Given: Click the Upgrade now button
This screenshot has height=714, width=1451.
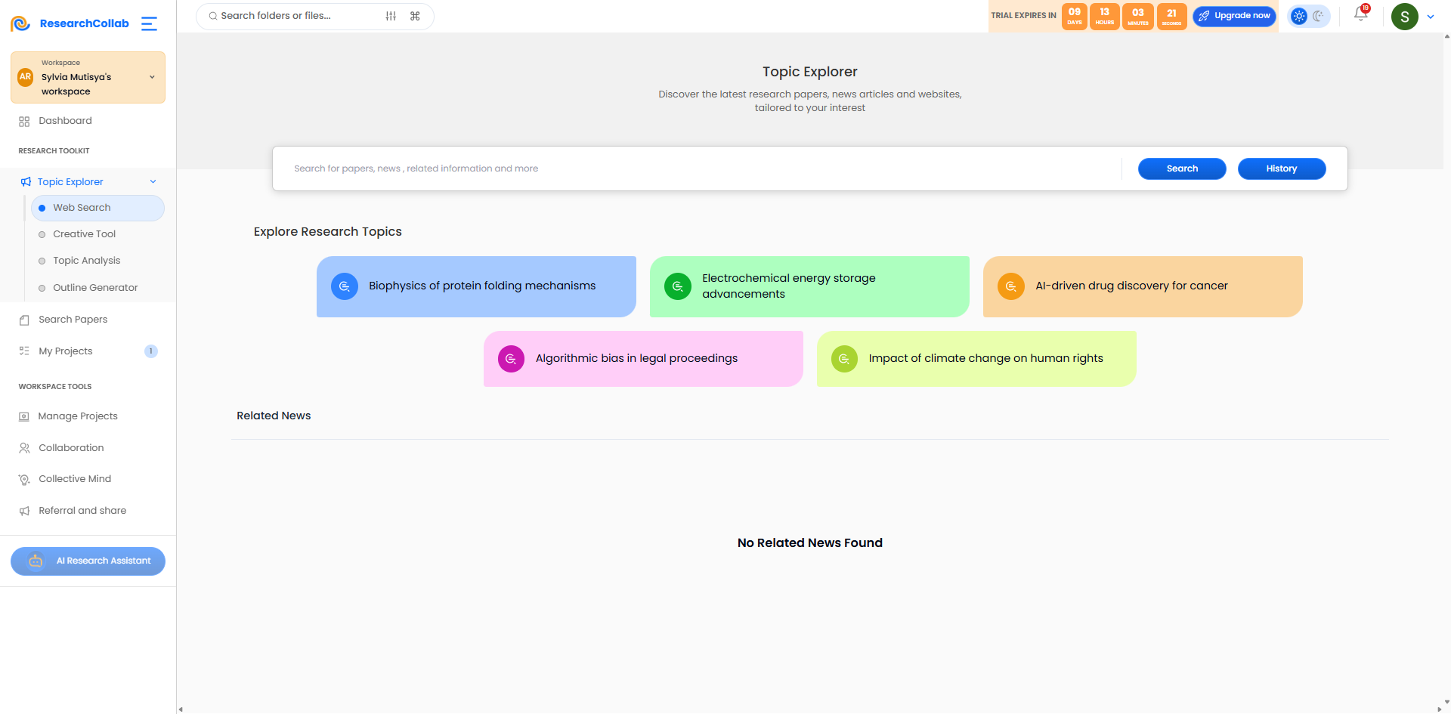Looking at the screenshot, I should click(1234, 16).
